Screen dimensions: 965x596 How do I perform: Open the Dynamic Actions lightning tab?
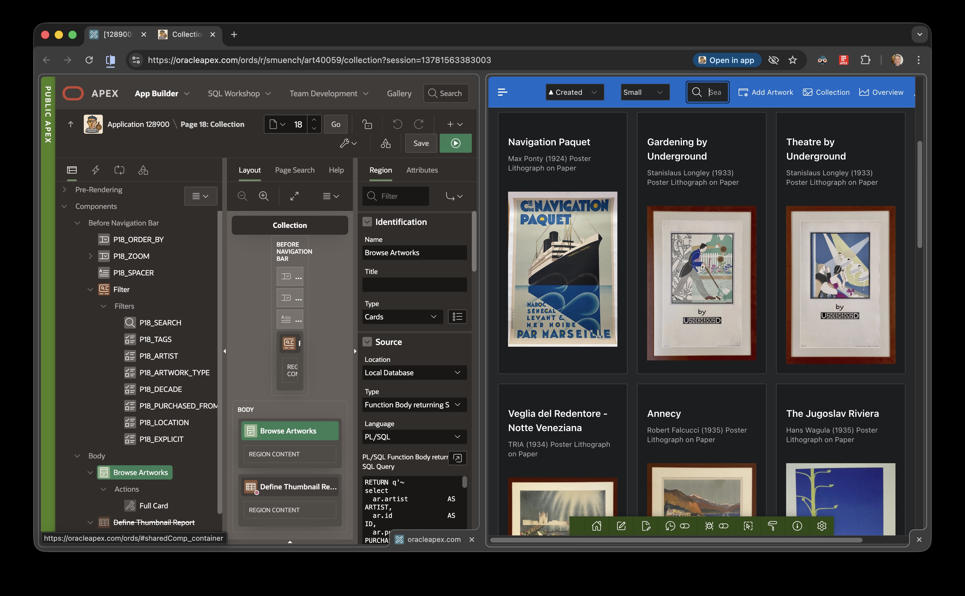tap(95, 170)
